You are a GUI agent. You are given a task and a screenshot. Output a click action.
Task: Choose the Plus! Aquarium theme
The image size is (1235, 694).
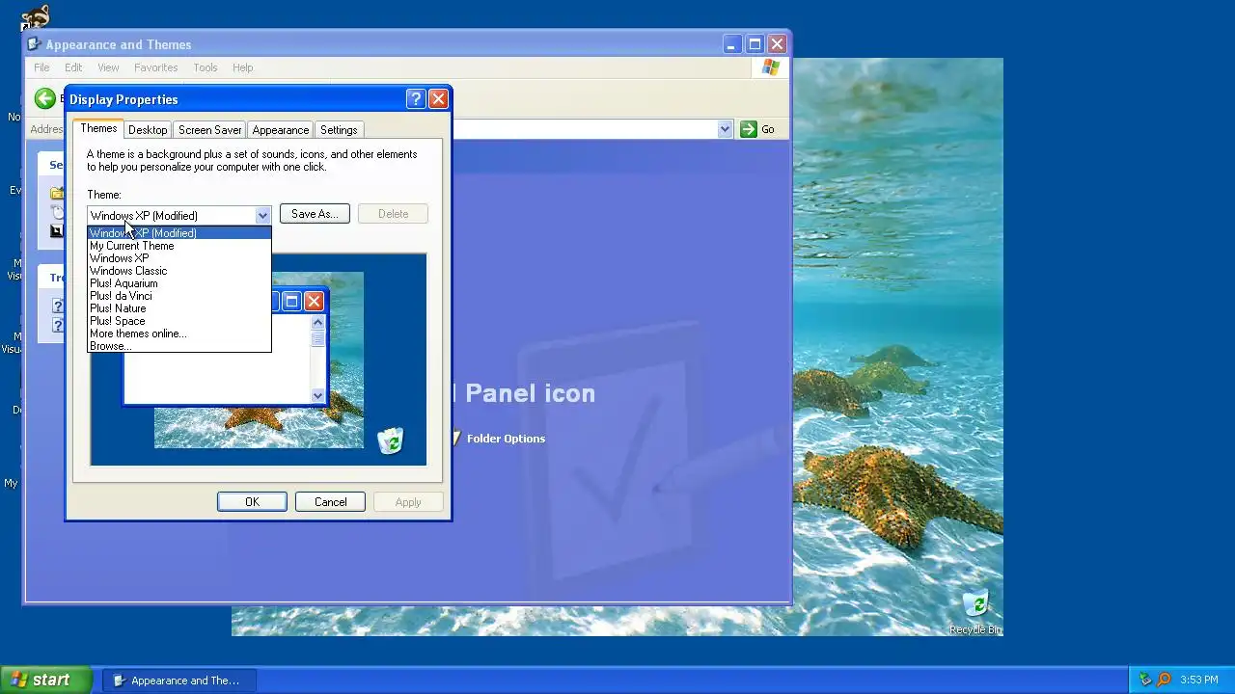[x=179, y=283]
